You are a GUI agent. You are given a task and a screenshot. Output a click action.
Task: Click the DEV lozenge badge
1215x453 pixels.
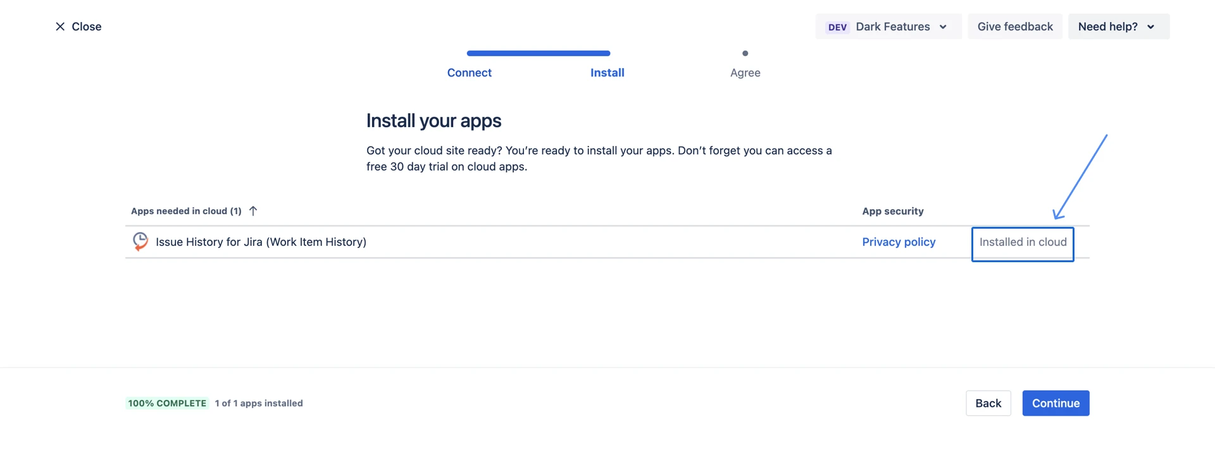tap(838, 27)
